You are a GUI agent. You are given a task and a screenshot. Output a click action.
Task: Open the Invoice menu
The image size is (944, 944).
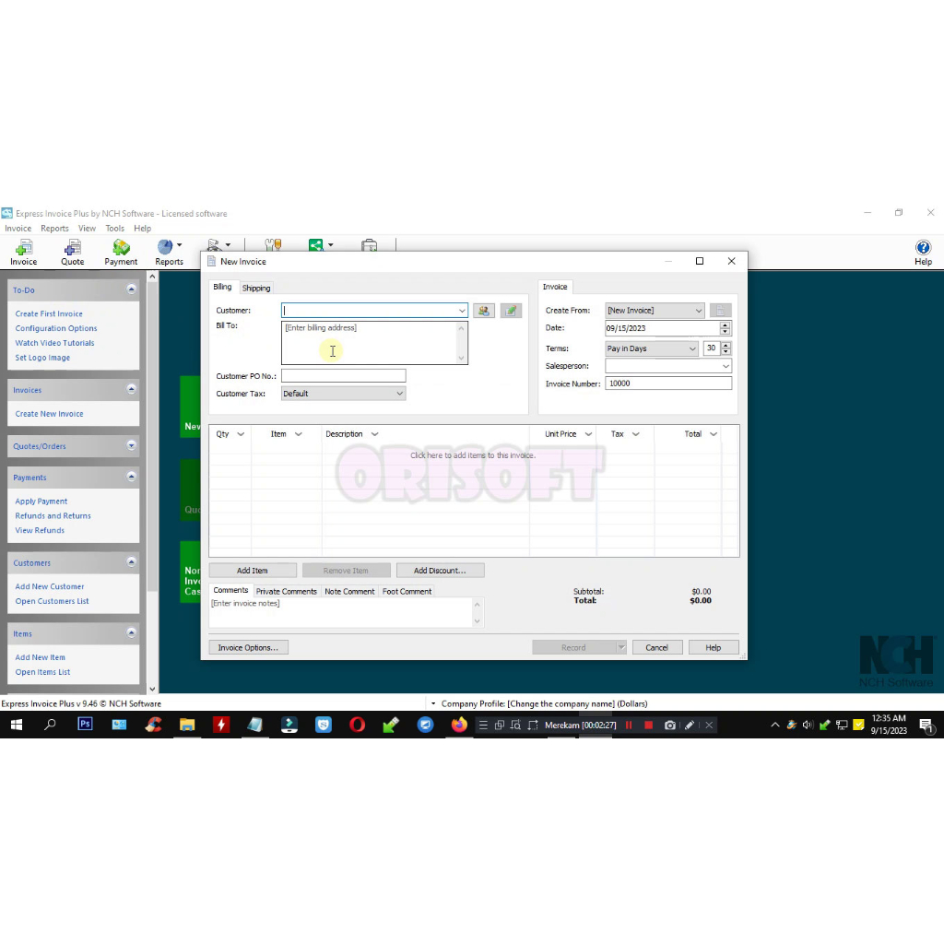click(x=18, y=229)
